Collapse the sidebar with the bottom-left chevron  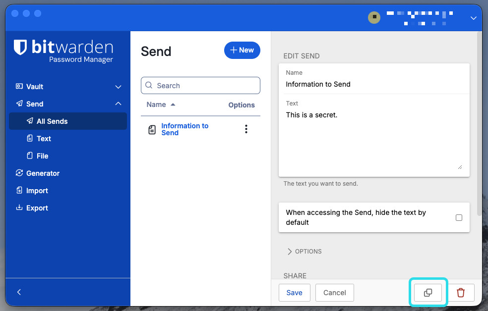pos(19,292)
